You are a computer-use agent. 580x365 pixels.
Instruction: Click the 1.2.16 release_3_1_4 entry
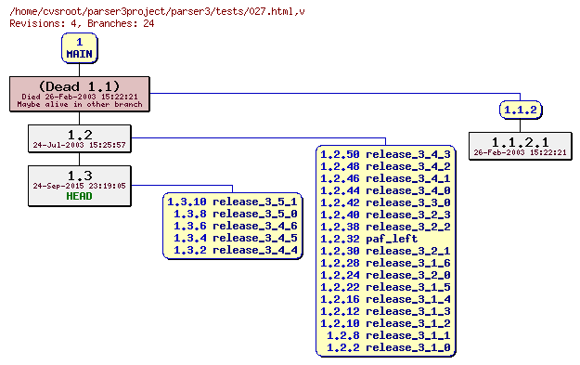tap(385, 299)
